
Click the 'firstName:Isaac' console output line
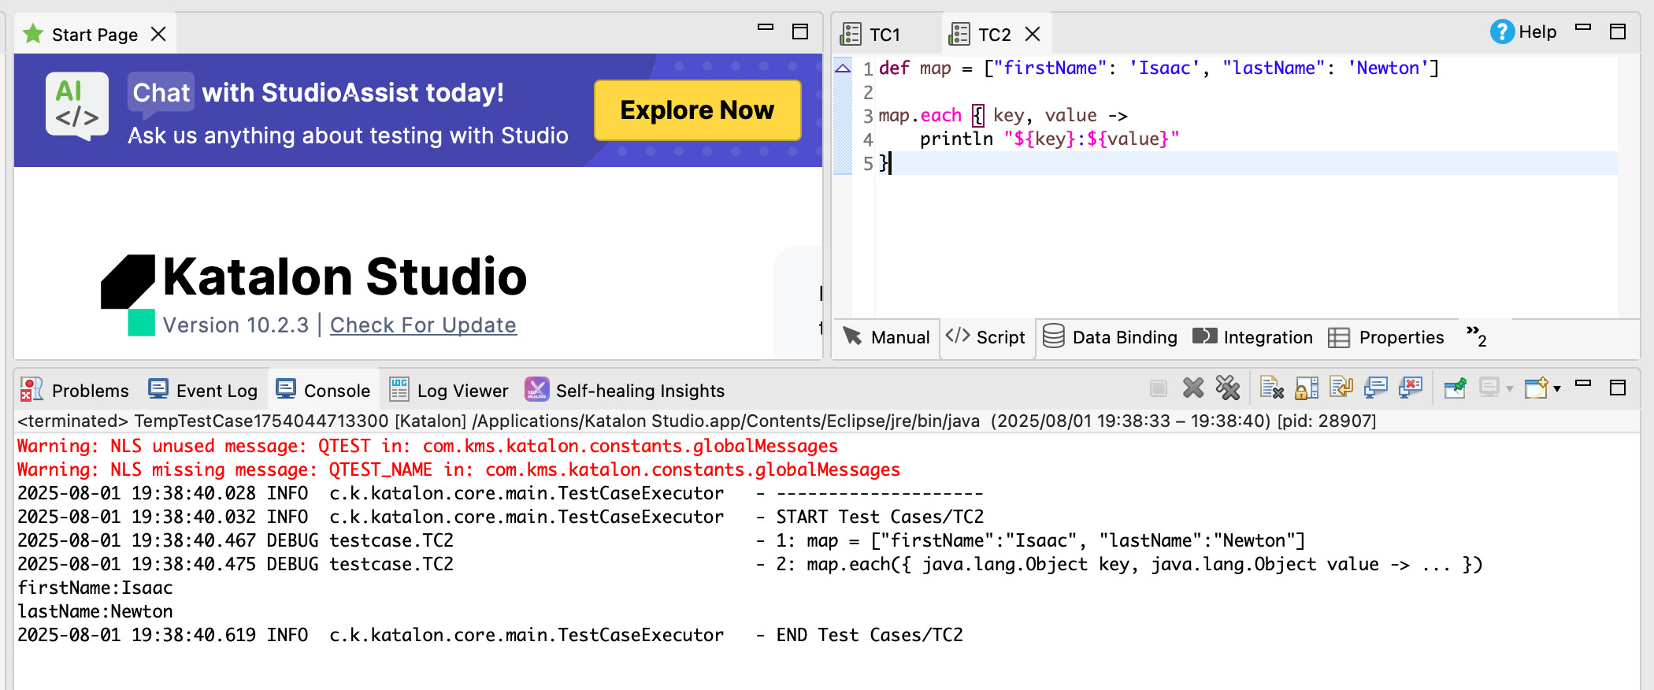pos(95,588)
